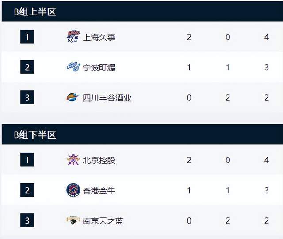Click rank 1 badge beside 北京控股
This screenshot has height=239, width=283.
pos(27,160)
